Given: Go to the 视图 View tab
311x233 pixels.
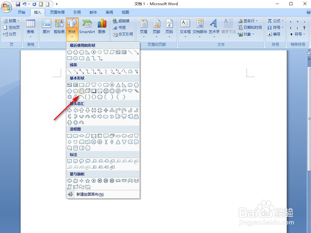Looking at the screenshot, I should (125, 12).
